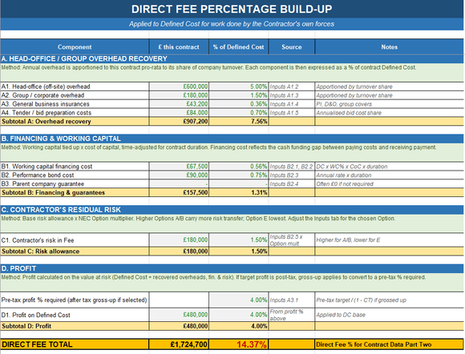This screenshot has width=465, height=354.
Task: Click 'Direct Fee % for Contract Data Part Two' note
Action: coord(389,344)
